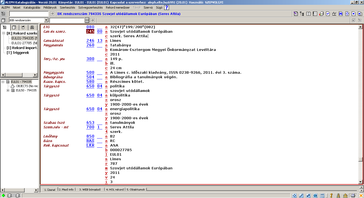Open the Szövegszerkesztés menu
This screenshot has width=364, height=198.
[x=91, y=8]
